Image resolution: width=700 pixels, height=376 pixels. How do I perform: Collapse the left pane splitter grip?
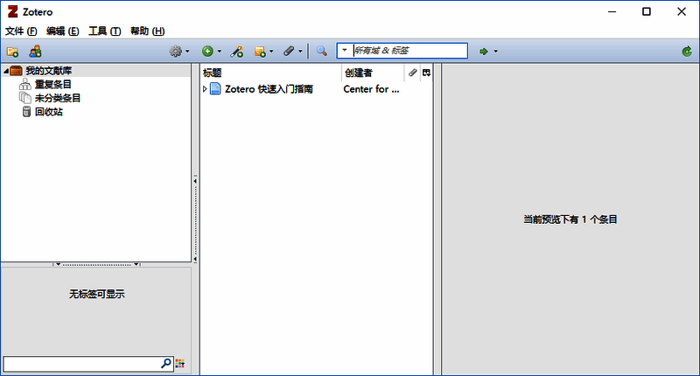point(195,219)
